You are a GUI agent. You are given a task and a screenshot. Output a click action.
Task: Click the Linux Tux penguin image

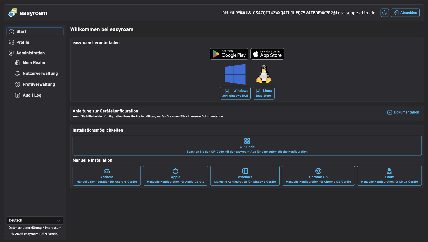264,74
